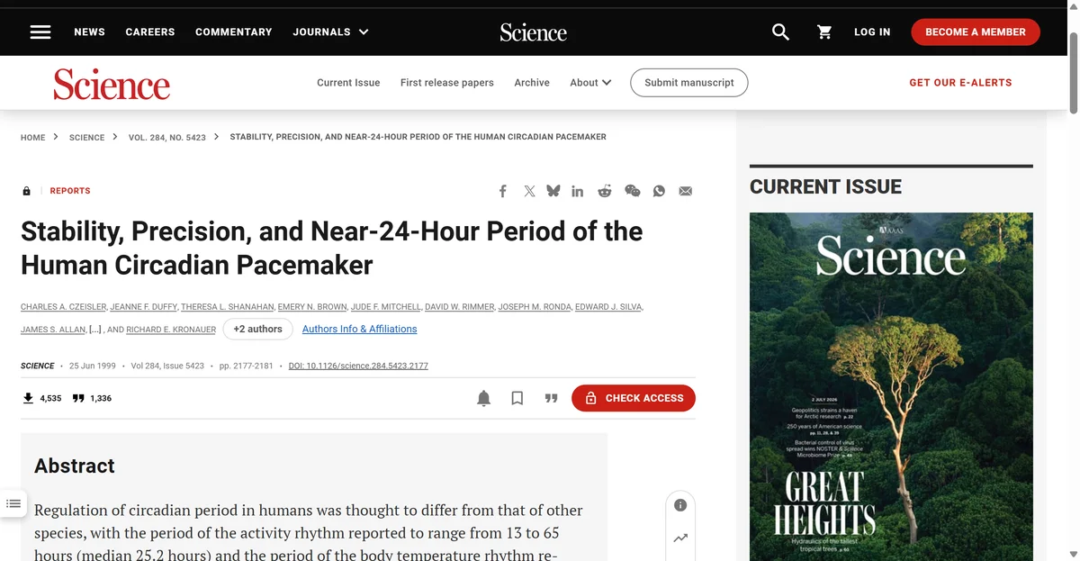
Task: Expand hidden authors ellipsis [...]
Action: (x=94, y=330)
